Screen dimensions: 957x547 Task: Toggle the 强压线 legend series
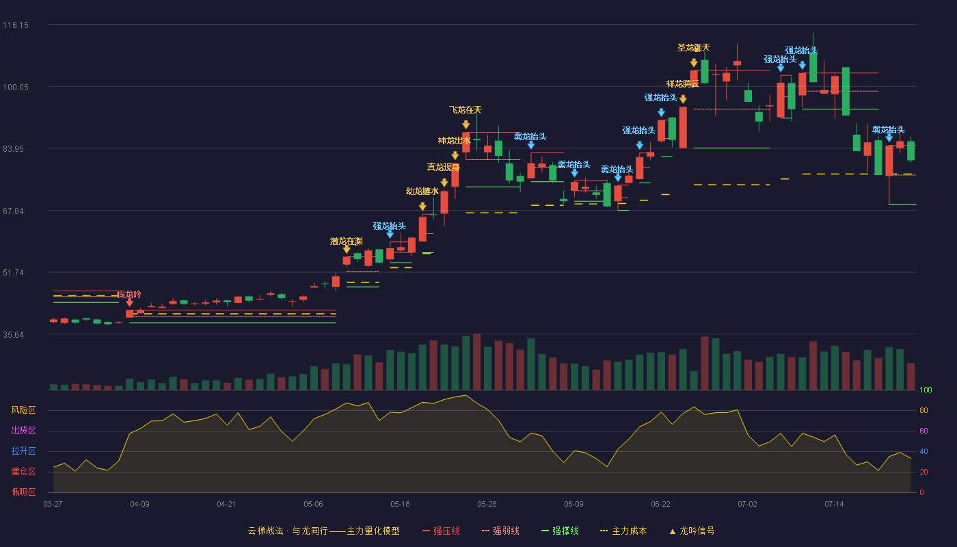coord(441,531)
